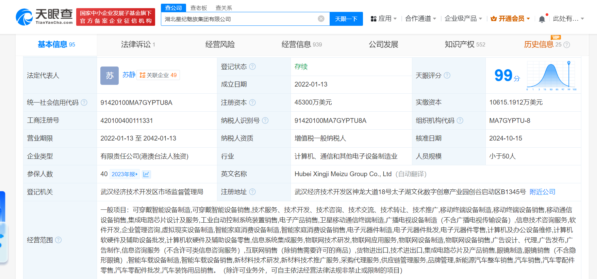Click registration authority 武汉经济技术开发区市场监督管理局

tap(152, 192)
